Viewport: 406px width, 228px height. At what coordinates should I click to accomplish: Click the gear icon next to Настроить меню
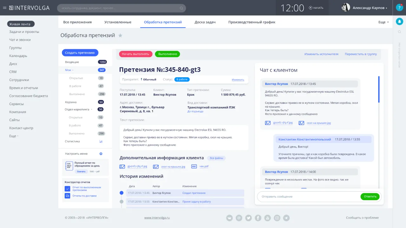101,154
